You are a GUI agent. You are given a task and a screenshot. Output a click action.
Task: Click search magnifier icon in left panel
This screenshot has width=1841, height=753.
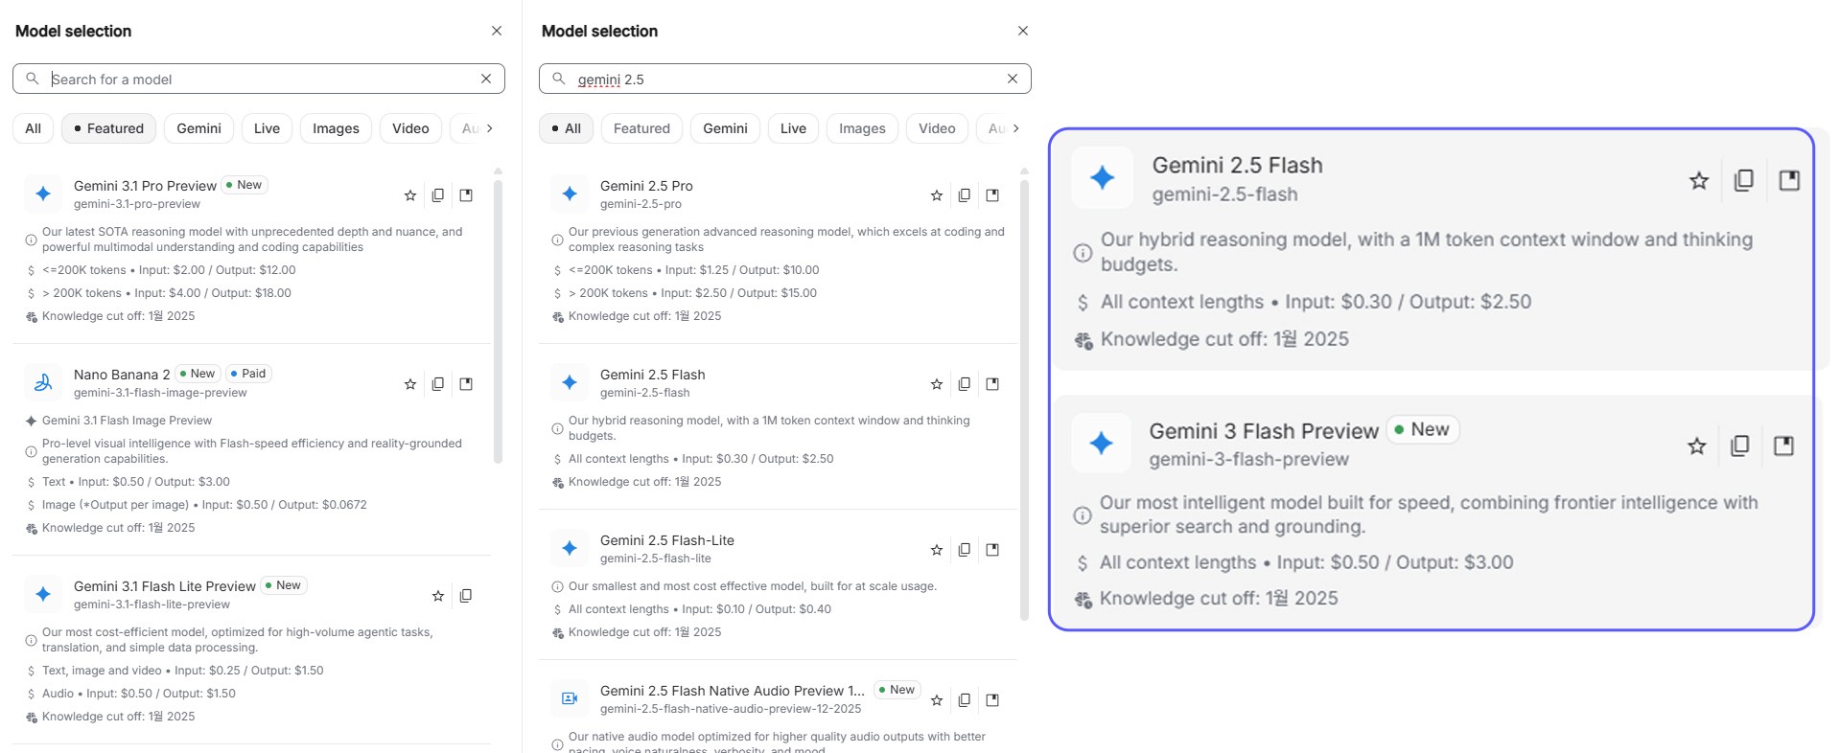click(33, 79)
